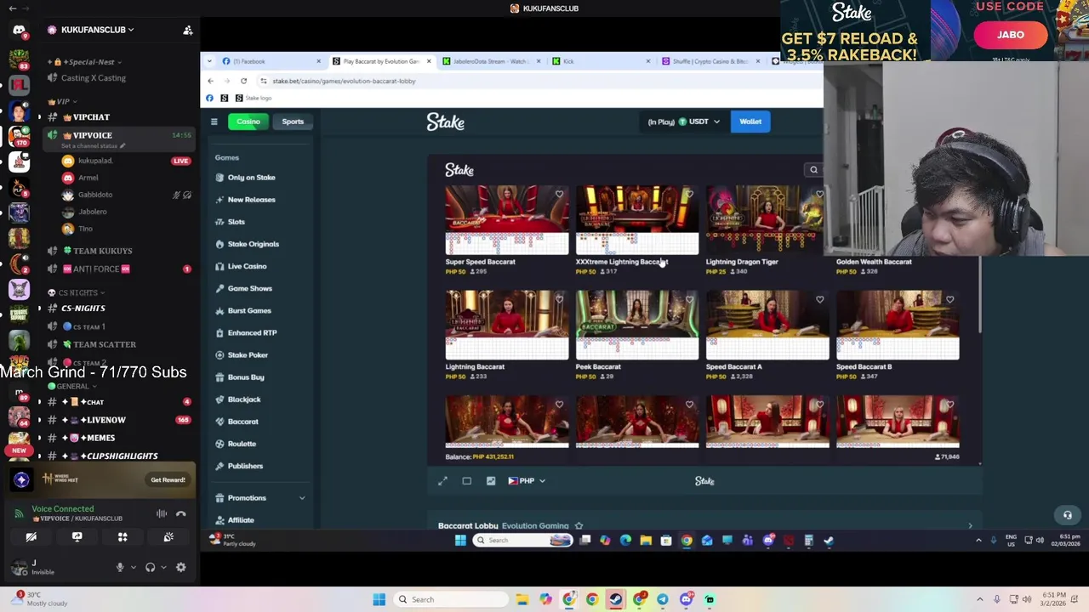Expand the Baccarat Lobby info chevron
Image resolution: width=1089 pixels, height=612 pixels.
pyautogui.click(x=970, y=526)
